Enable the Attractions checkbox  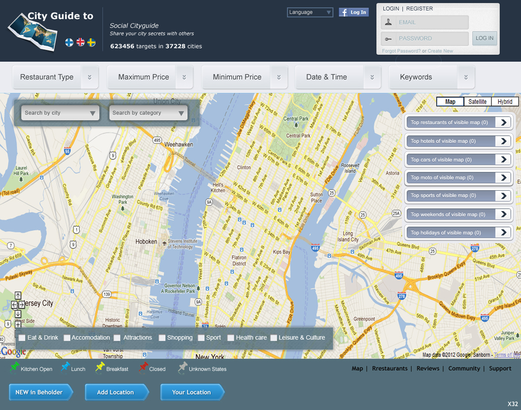[x=117, y=338]
